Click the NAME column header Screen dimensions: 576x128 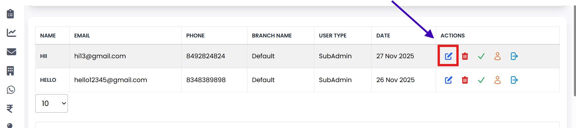point(48,36)
